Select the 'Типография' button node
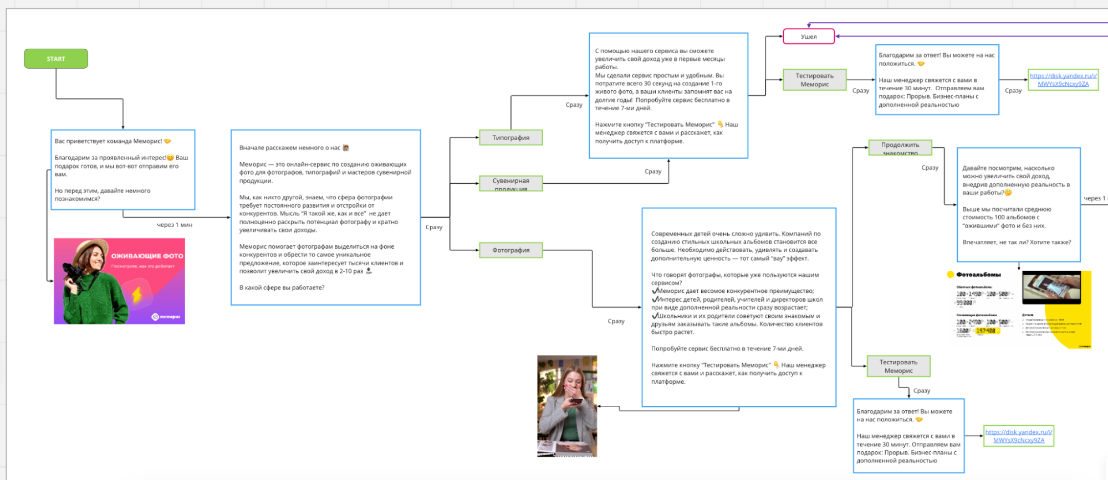 (x=511, y=137)
